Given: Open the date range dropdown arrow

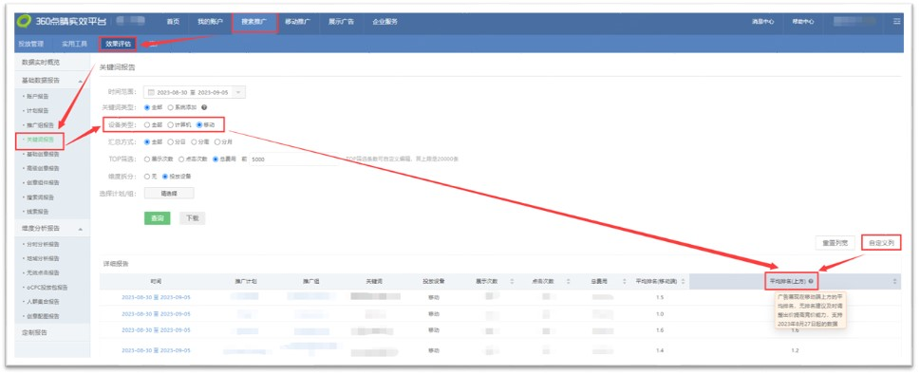Looking at the screenshot, I should point(238,93).
